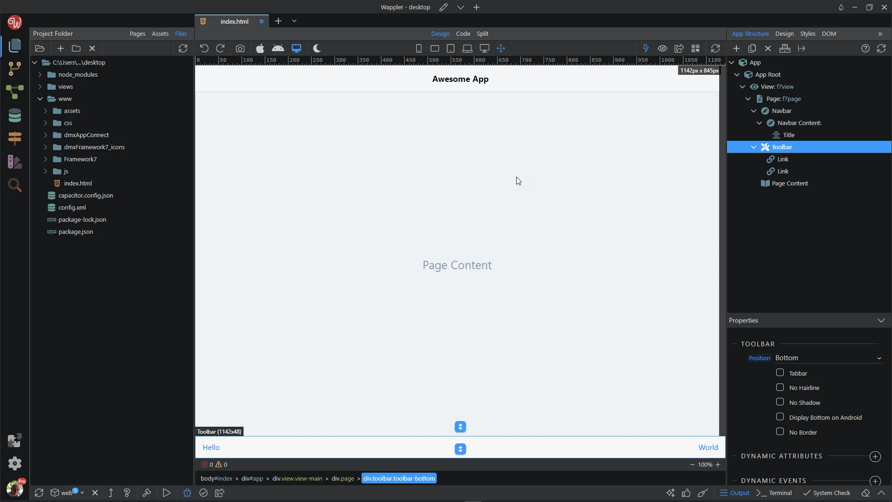Open the global search magnifier icon

click(x=15, y=185)
